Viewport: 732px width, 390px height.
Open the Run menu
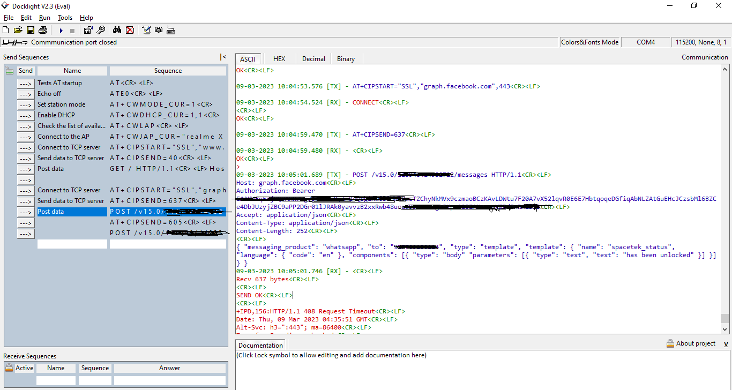tap(44, 18)
